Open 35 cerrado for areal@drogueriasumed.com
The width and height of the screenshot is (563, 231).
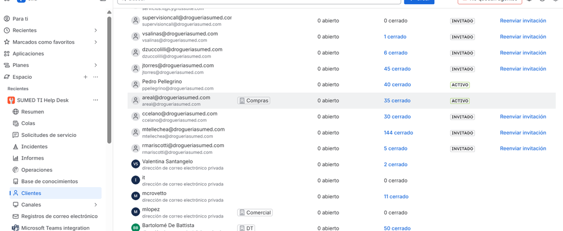coord(397,101)
